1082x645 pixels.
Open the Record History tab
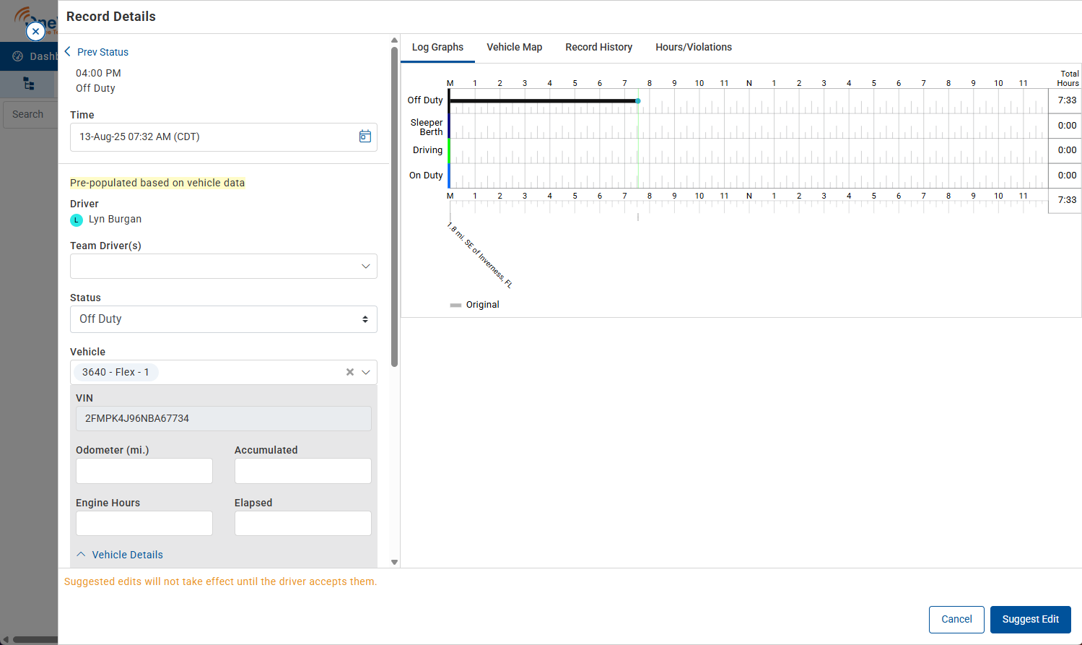pos(598,47)
